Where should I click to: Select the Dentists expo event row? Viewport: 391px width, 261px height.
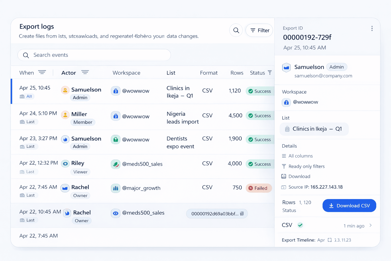[143, 142]
